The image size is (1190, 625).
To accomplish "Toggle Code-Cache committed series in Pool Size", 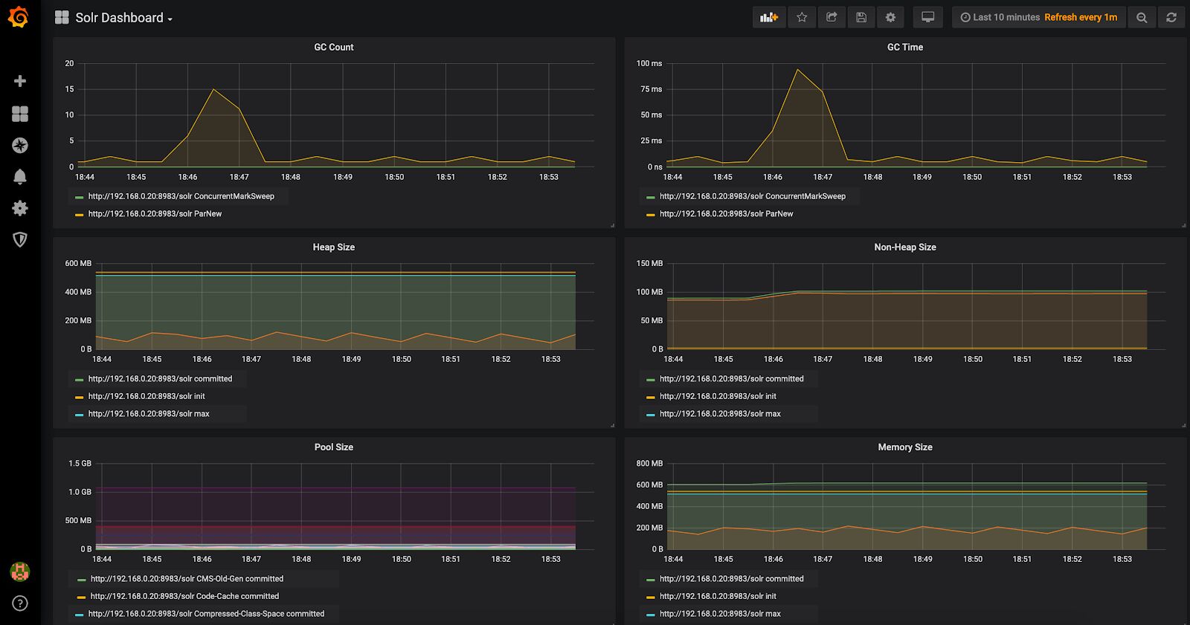I will click(184, 596).
